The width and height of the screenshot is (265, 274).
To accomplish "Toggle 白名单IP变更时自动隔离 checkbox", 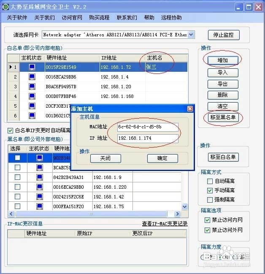I will pyautogui.click(x=10, y=130).
